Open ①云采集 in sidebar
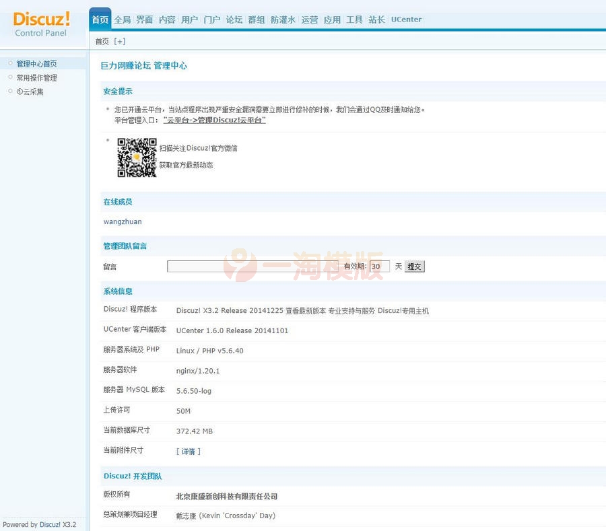 click(30, 92)
